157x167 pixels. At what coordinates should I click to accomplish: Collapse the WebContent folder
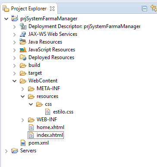[x=15, y=81]
